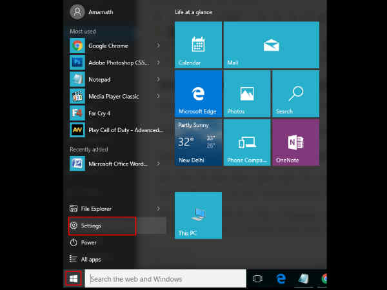387x290 pixels.
Task: Launch the Microsoft Edge tile
Action: point(198,93)
